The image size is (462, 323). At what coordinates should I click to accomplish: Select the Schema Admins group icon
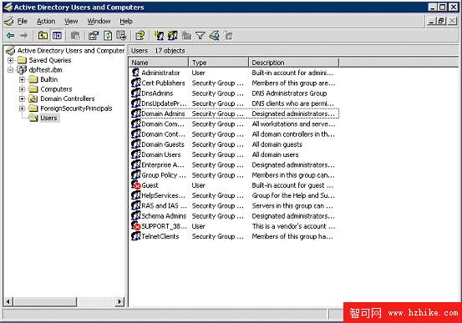pyautogui.click(x=136, y=216)
